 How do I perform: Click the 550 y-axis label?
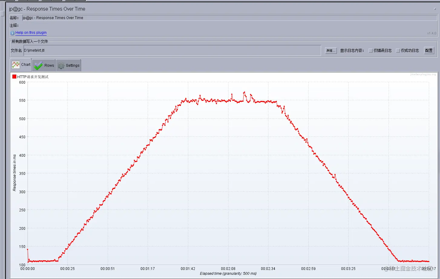[x=22, y=101]
